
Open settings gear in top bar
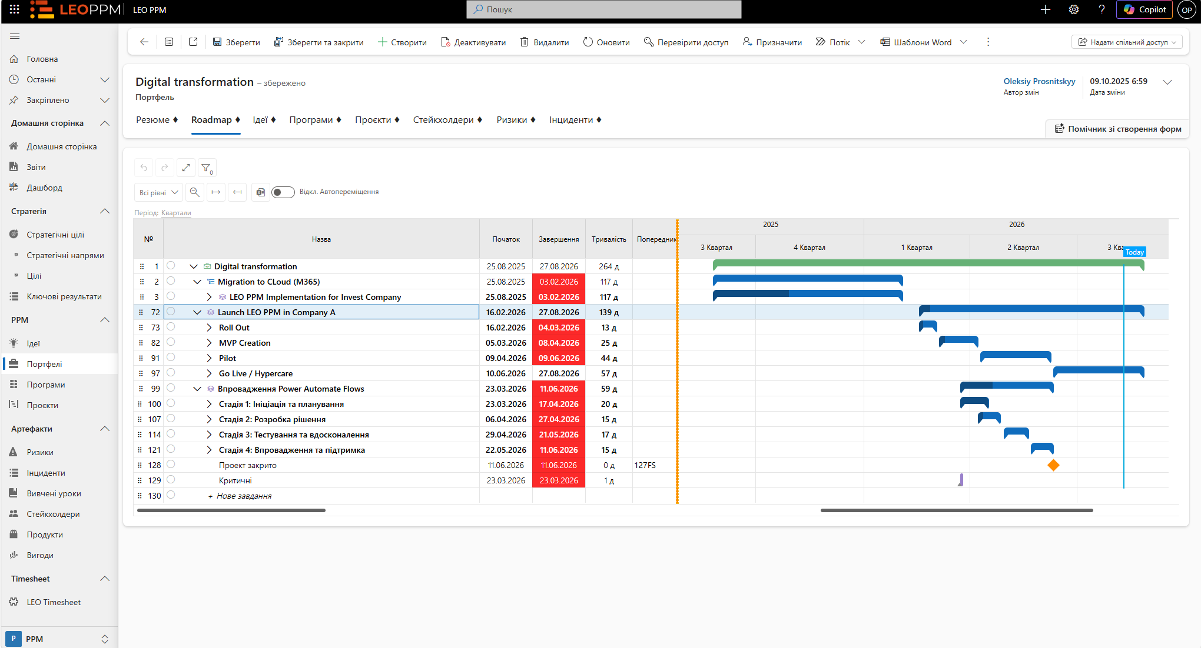[1074, 9]
